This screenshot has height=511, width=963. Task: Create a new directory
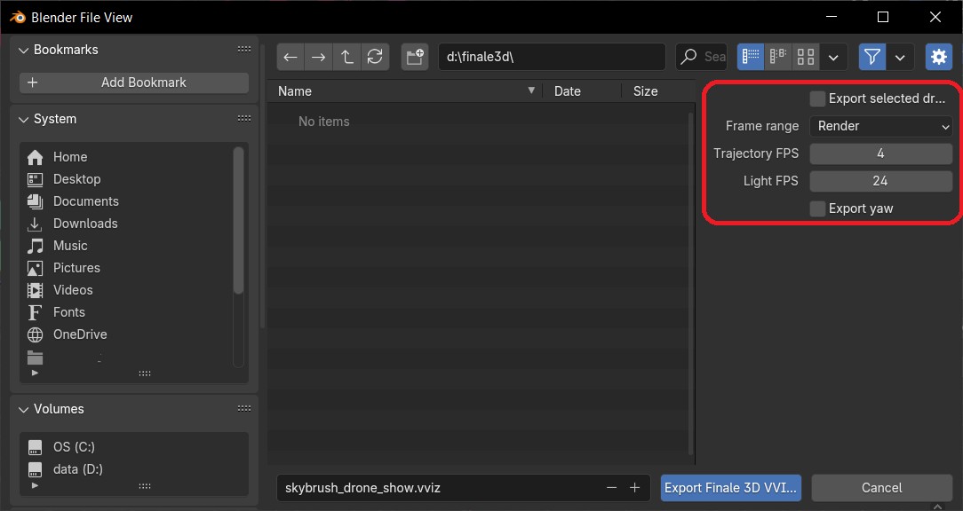point(414,56)
